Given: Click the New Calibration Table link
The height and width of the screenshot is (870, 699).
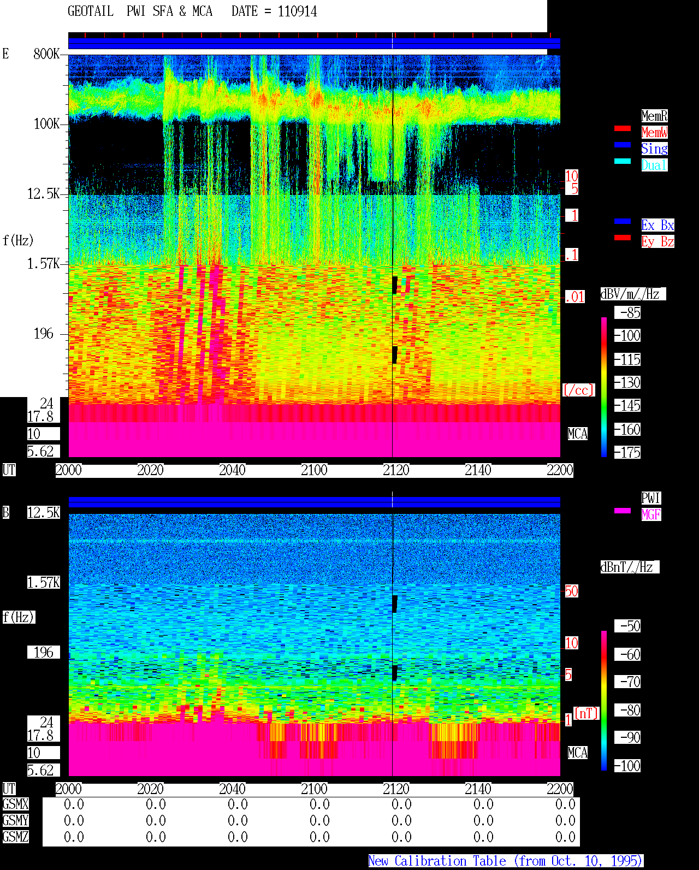Looking at the screenshot, I should (x=506, y=861).
